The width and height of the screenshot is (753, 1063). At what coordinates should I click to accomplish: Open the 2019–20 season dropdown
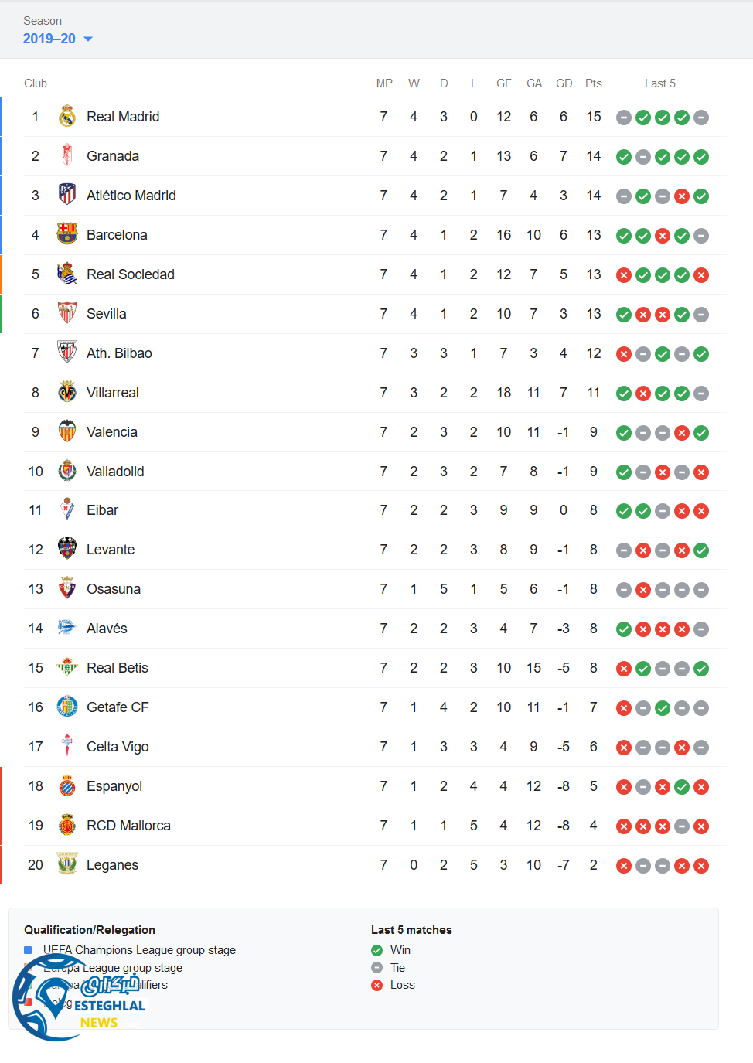point(58,39)
